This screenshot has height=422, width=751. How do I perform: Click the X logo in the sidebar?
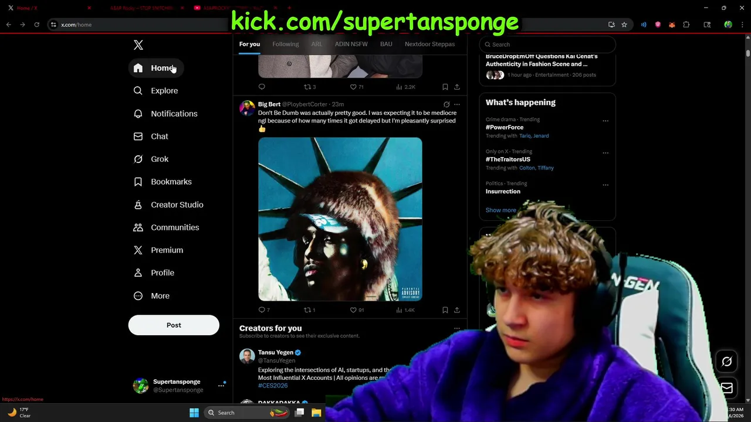point(138,45)
